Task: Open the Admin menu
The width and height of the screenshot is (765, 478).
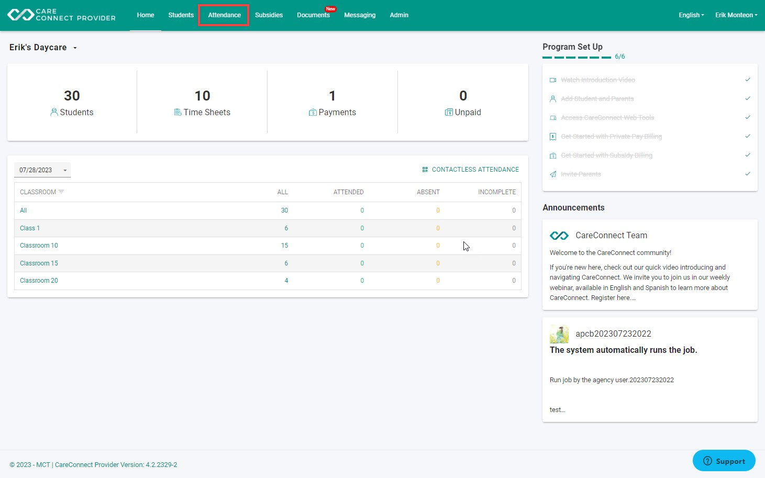Action: (399, 15)
